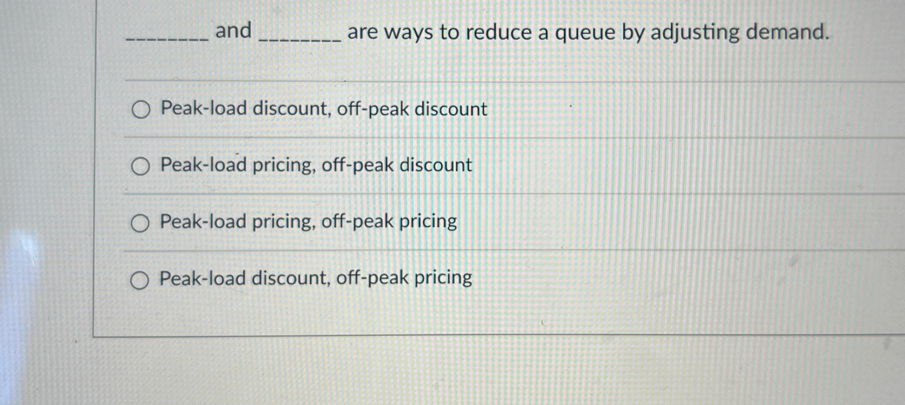The image size is (905, 405).
Task: Select the radio button for "Peak-load pricing, off-peak pricing"
Action: coord(141,222)
